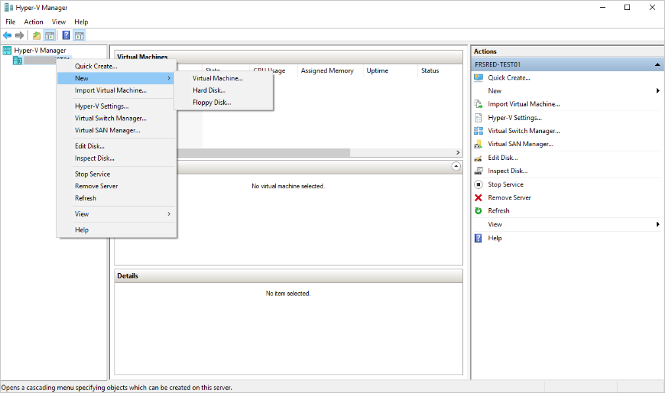Open Quick Create from the Actions pane icon
The height and width of the screenshot is (393, 665).
[478, 77]
